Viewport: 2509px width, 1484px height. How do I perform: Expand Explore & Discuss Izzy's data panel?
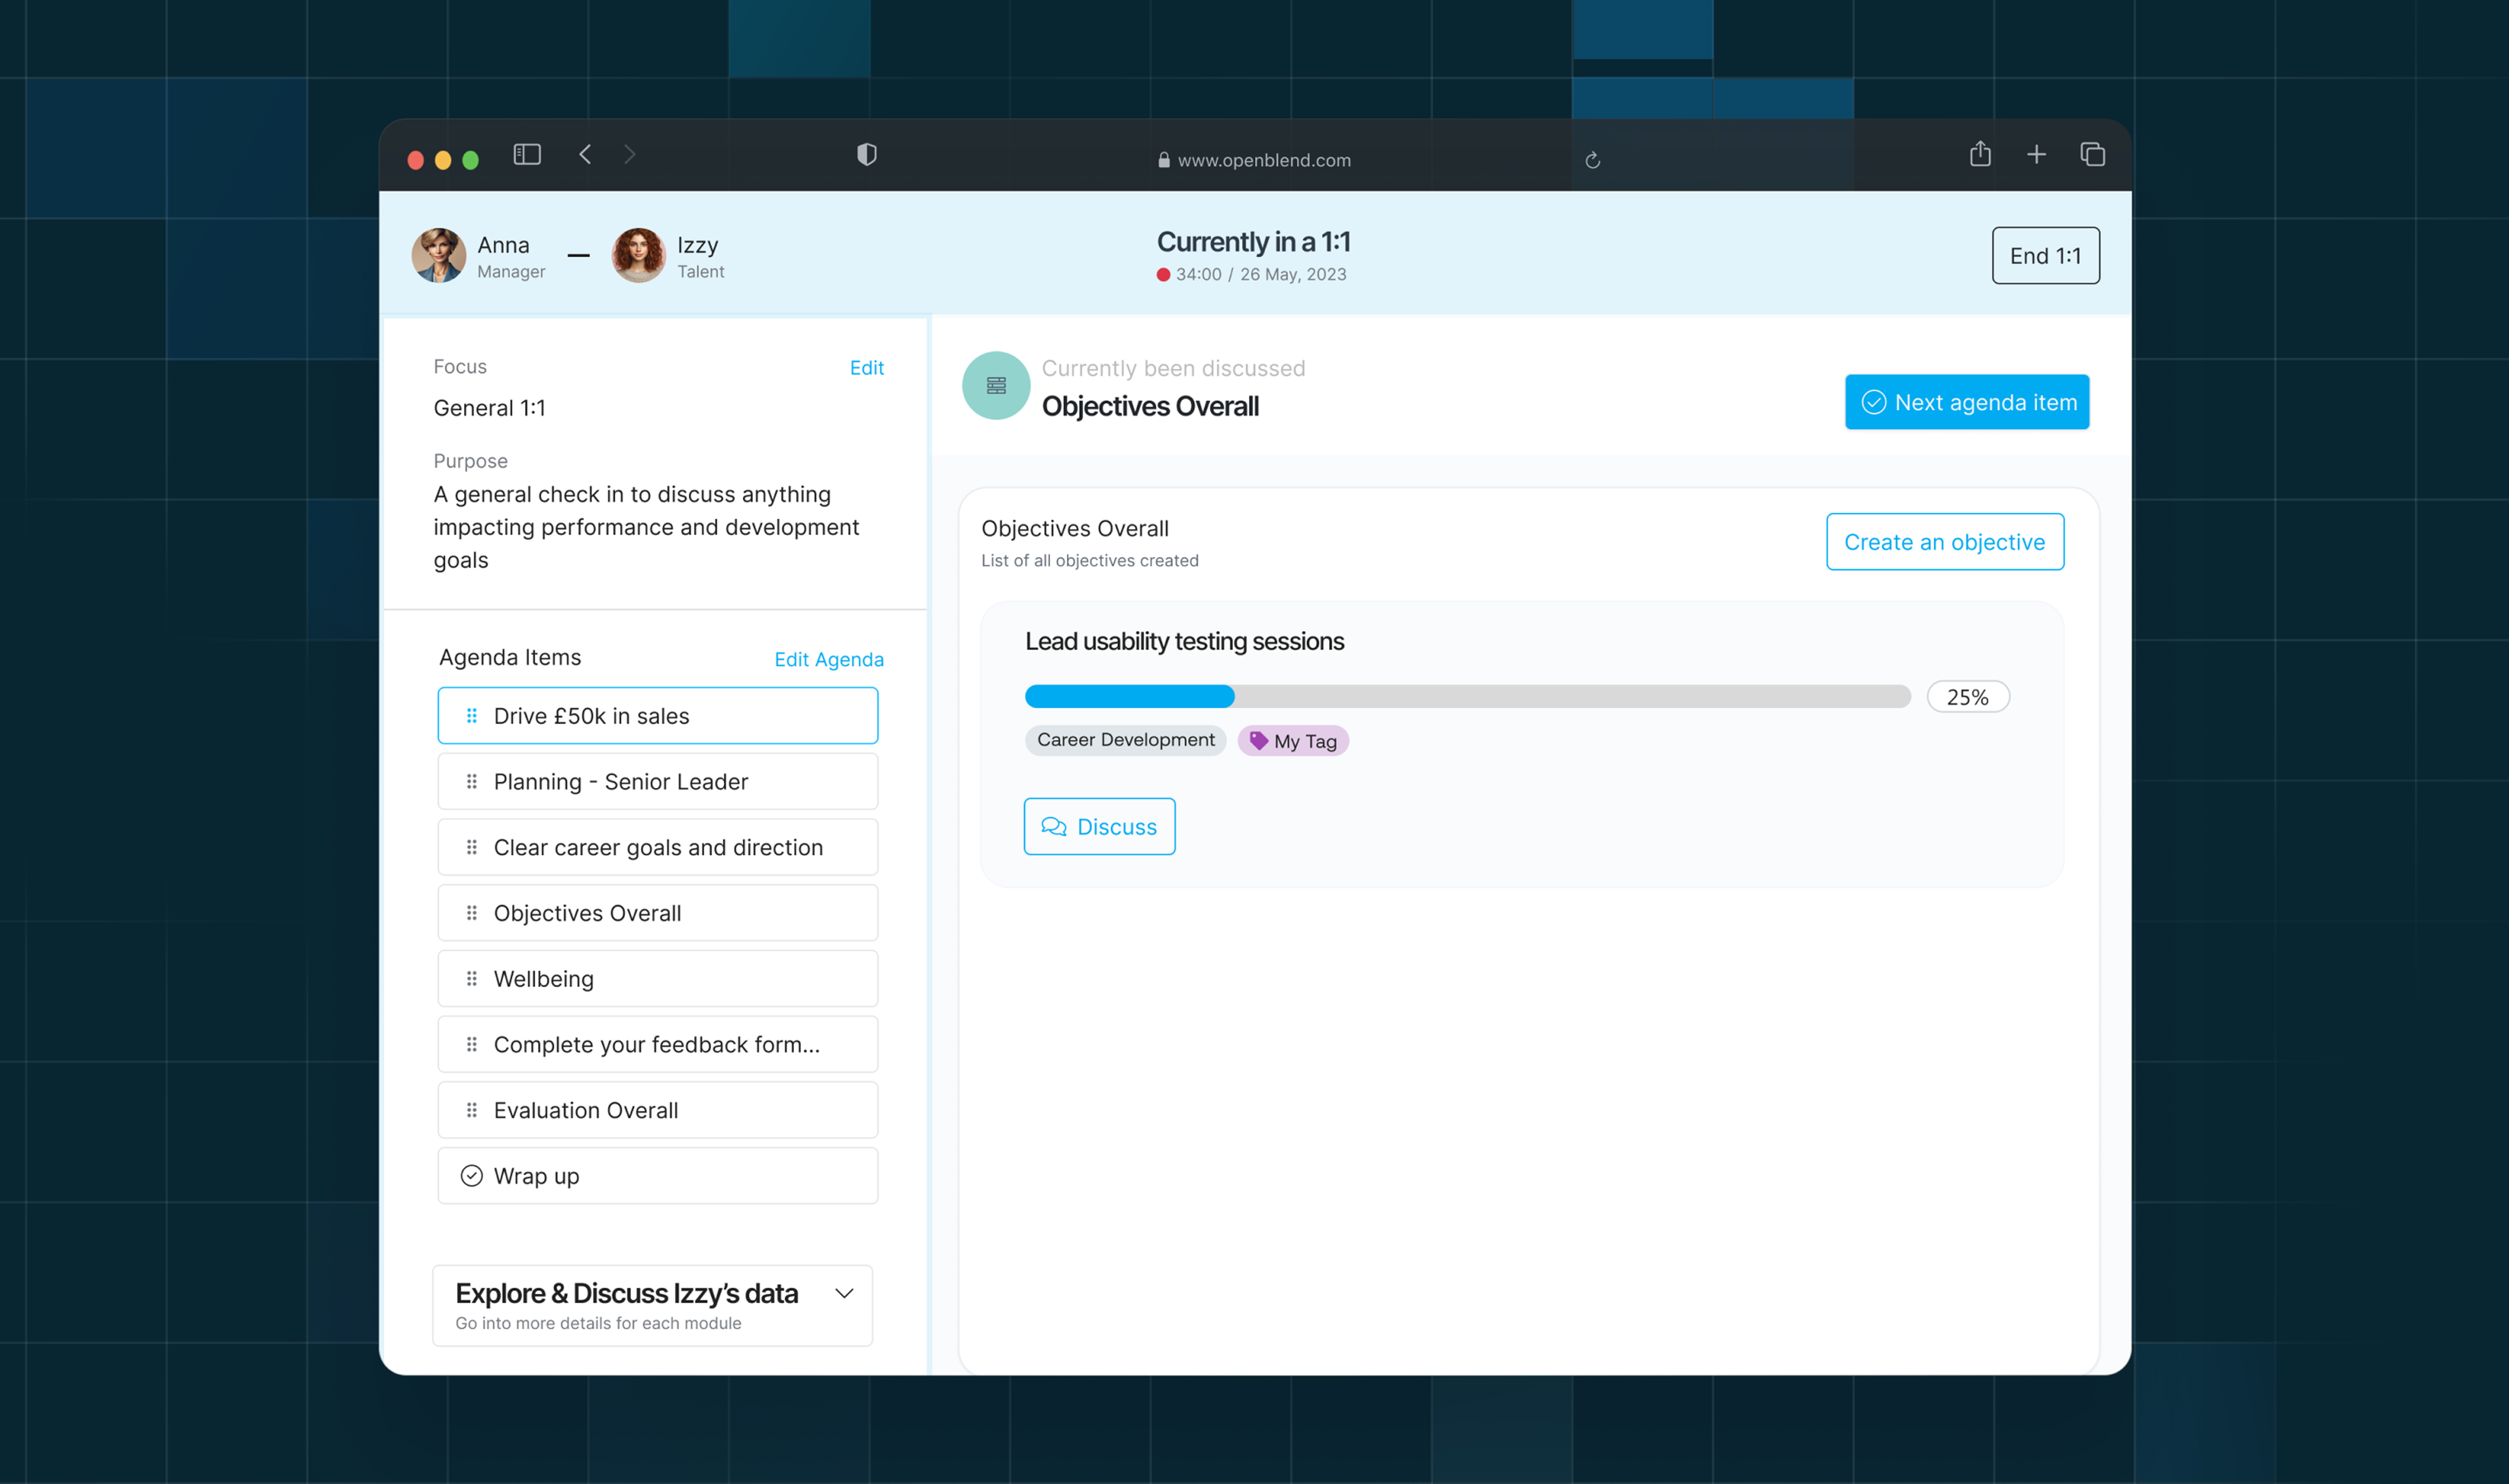pos(844,1294)
